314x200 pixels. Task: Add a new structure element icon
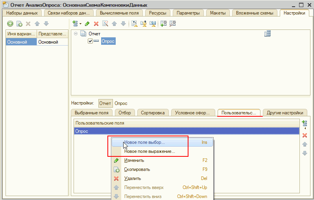coord(75,24)
